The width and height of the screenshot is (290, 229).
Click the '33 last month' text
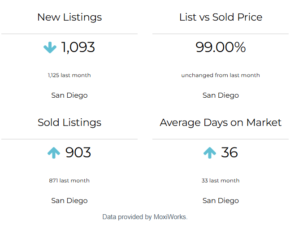click(x=221, y=181)
